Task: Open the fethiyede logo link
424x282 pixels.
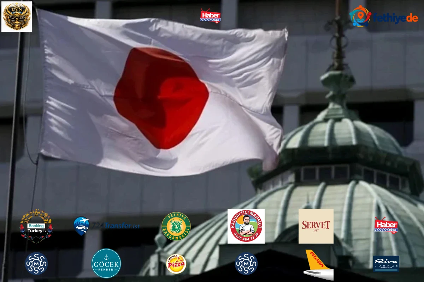Action: 384,16
